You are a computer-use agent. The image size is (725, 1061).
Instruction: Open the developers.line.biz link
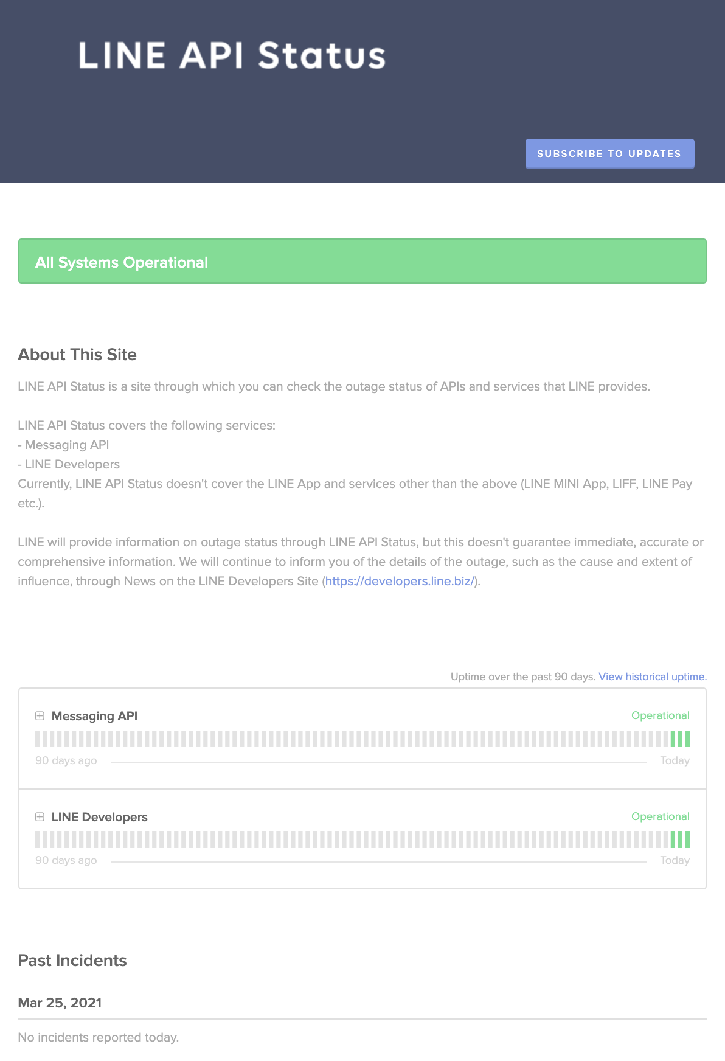tap(400, 581)
